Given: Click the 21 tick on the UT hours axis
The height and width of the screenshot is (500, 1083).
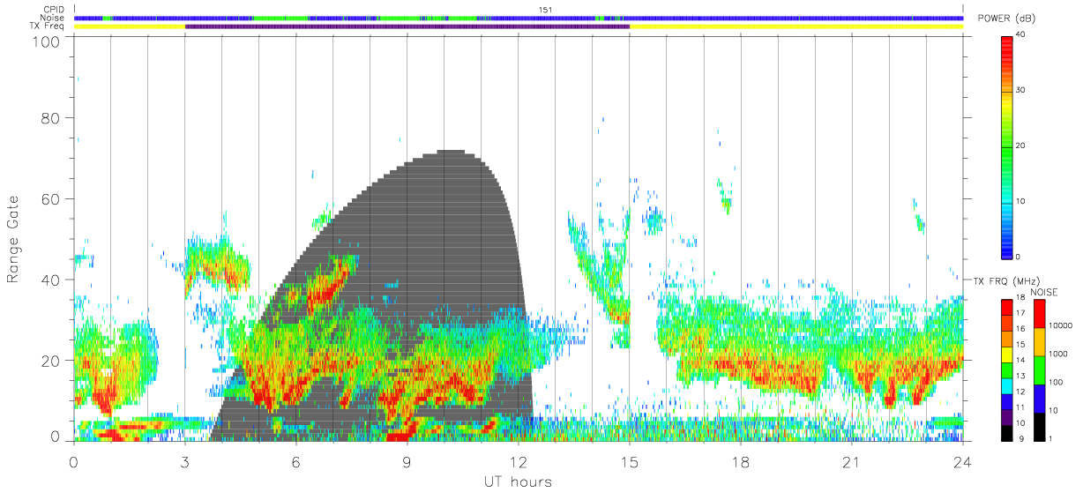Looking at the screenshot, I should coord(851,461).
